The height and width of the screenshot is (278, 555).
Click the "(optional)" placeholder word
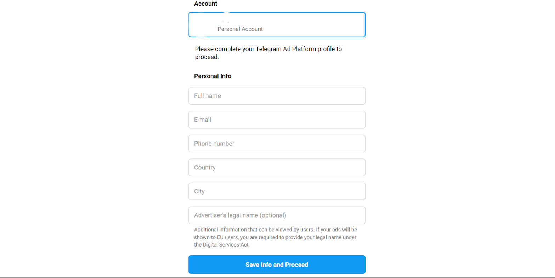click(273, 215)
